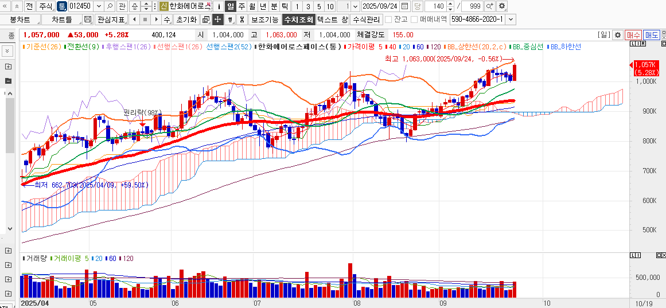Viewport: 666px width, 308px height.
Task: Switch to the 주 weekly period tab
Action: [x=241, y=6]
